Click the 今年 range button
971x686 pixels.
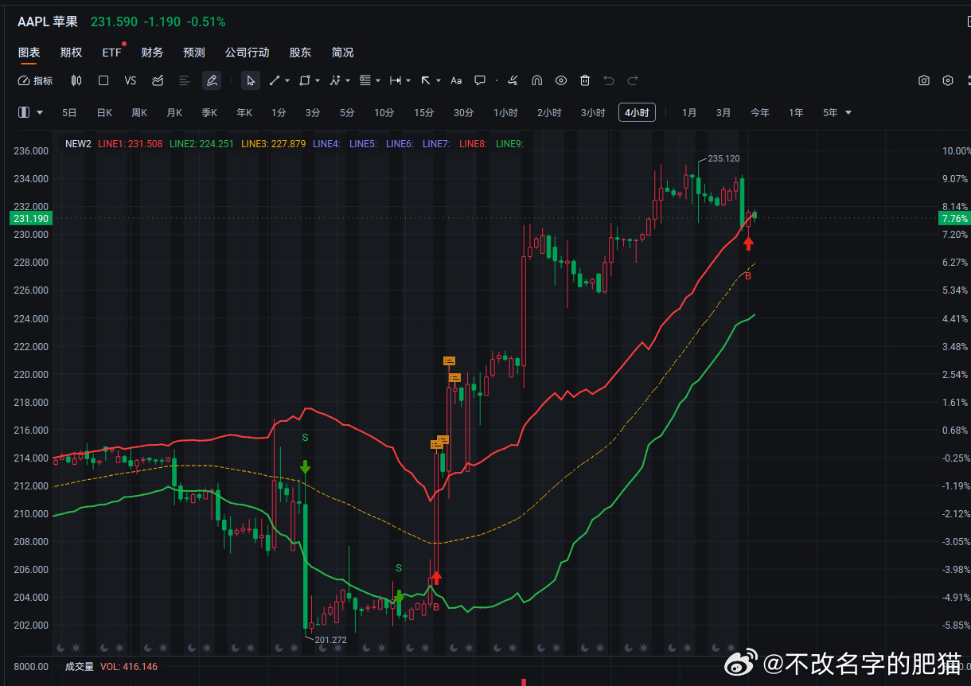760,112
